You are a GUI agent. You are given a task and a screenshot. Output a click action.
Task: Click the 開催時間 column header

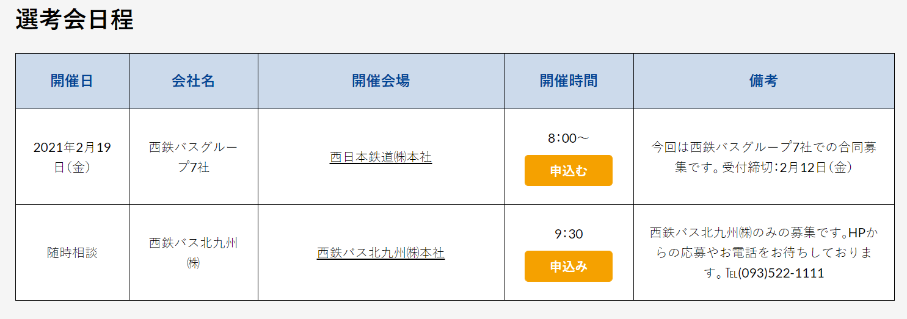click(x=568, y=81)
